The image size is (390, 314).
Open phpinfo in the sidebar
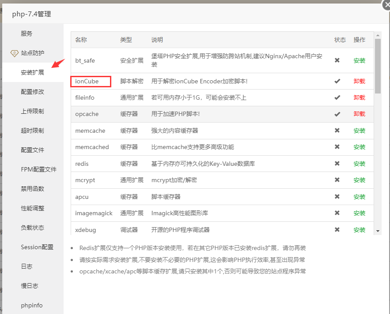point(32,305)
